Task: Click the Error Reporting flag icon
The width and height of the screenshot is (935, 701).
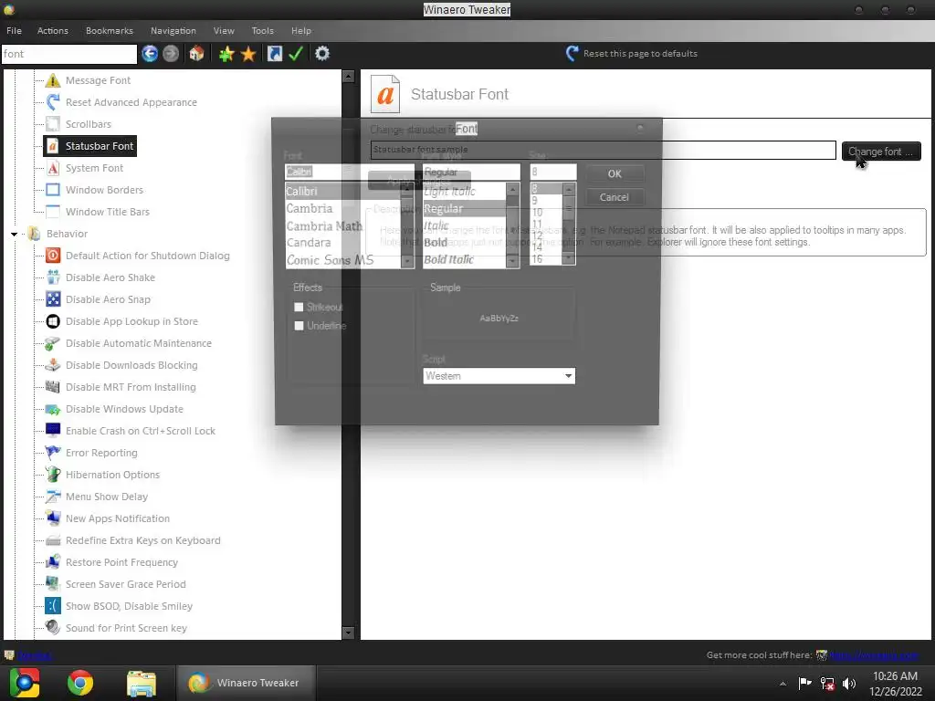Action: point(53,453)
